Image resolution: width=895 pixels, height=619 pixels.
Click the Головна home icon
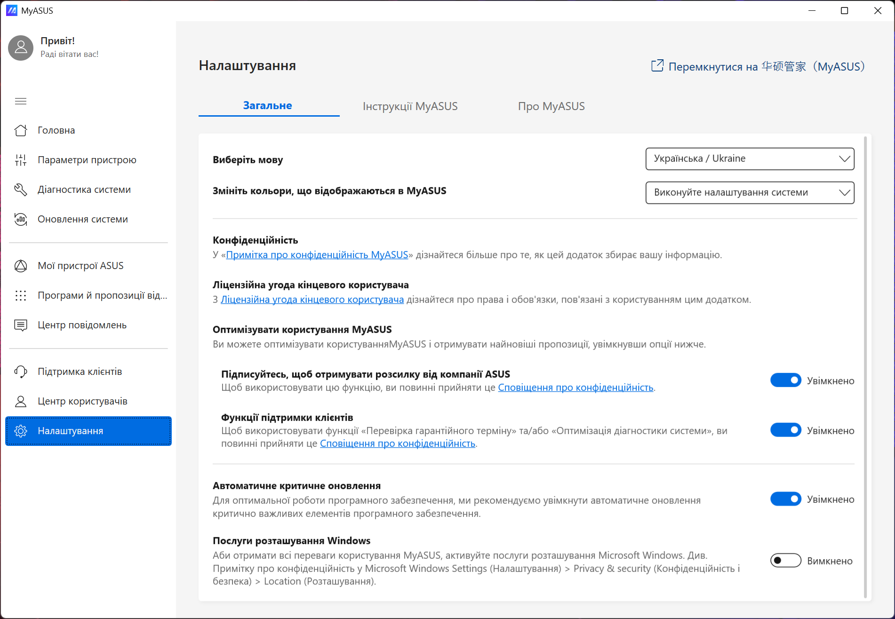21,130
